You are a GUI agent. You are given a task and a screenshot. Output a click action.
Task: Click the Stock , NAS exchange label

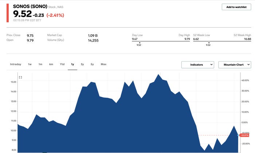tap(56, 7)
